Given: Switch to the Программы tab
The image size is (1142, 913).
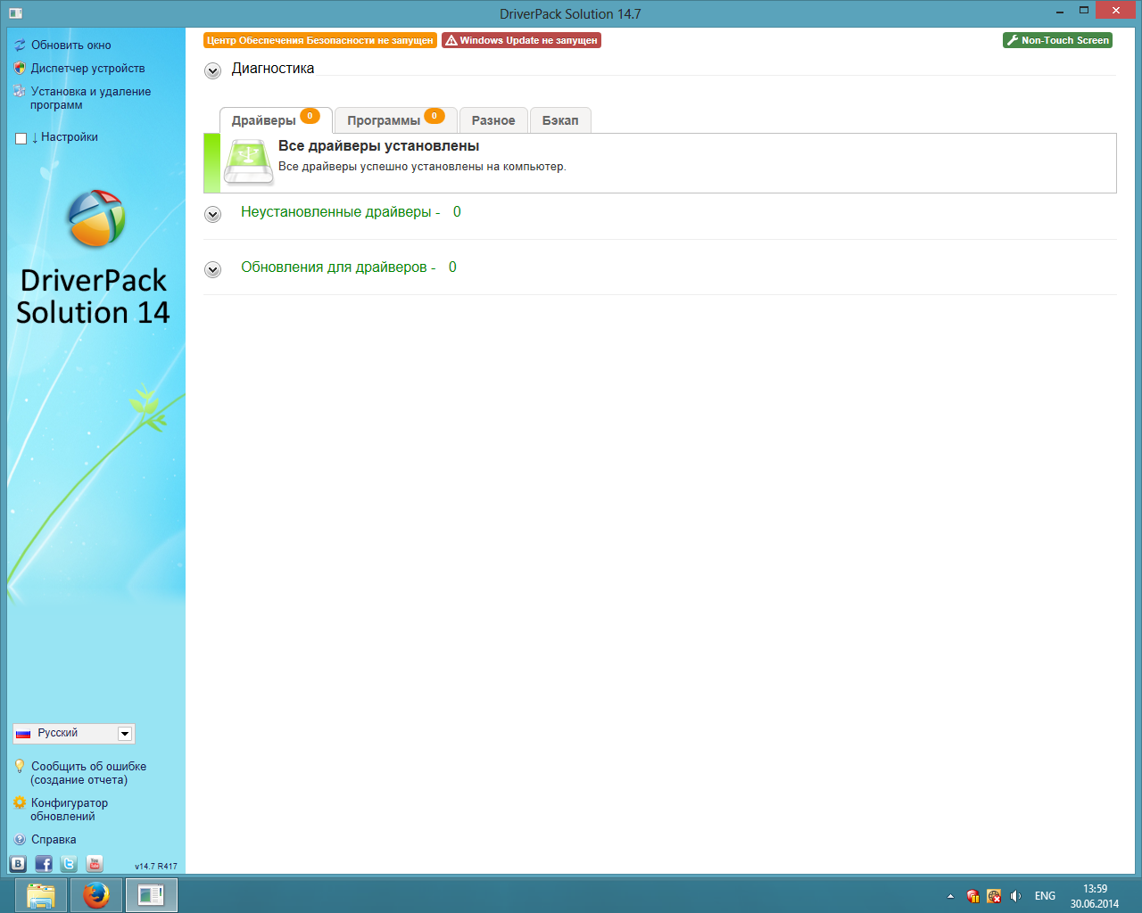Looking at the screenshot, I should pos(396,120).
